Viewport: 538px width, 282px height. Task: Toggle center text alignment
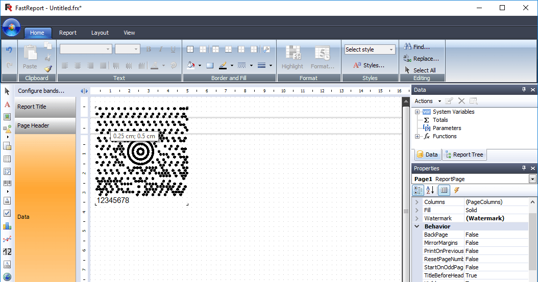[78, 65]
